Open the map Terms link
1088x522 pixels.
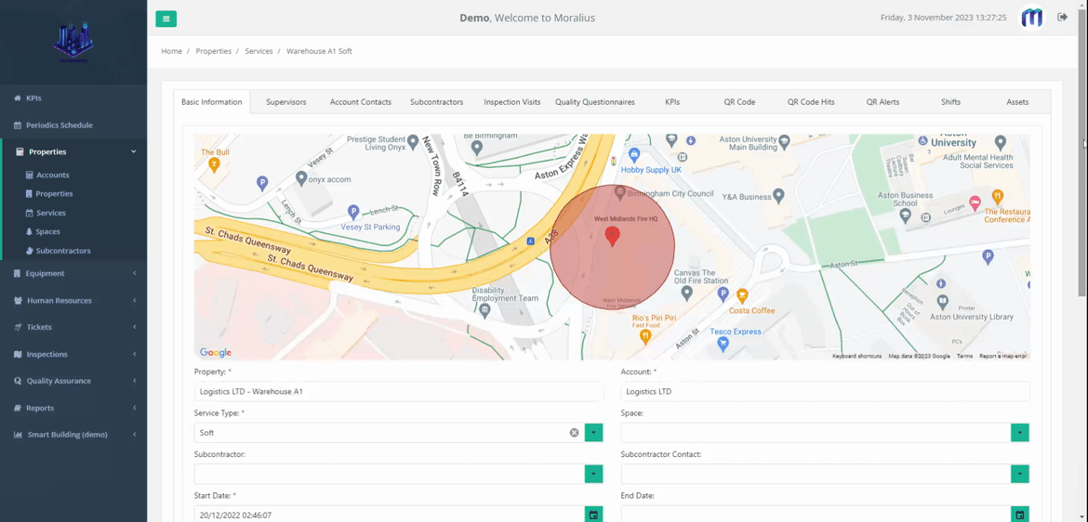(964, 356)
